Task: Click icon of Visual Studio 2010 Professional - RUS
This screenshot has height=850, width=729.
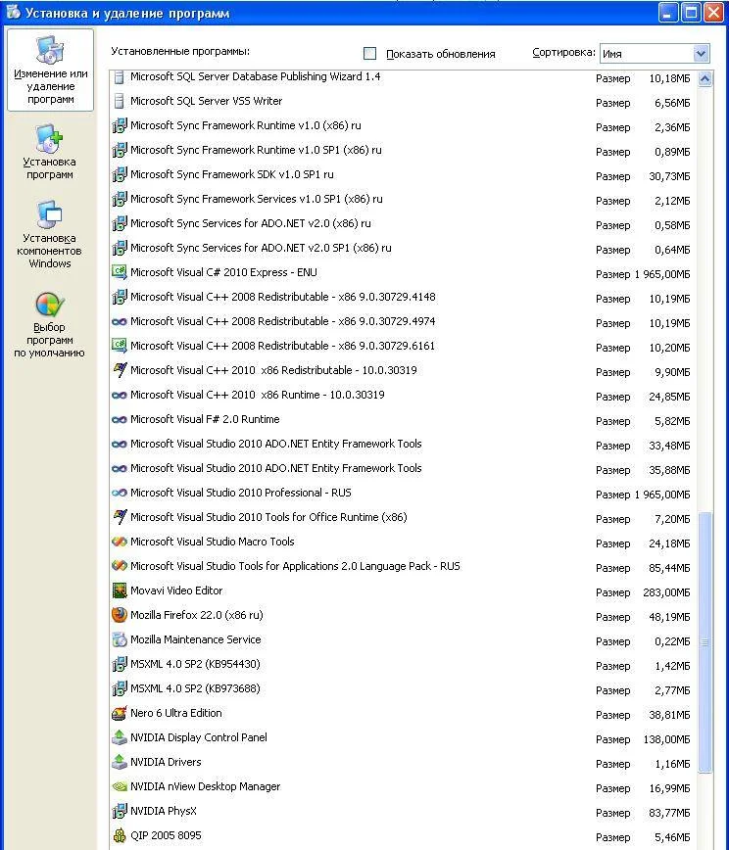Action: pyautogui.click(x=119, y=493)
